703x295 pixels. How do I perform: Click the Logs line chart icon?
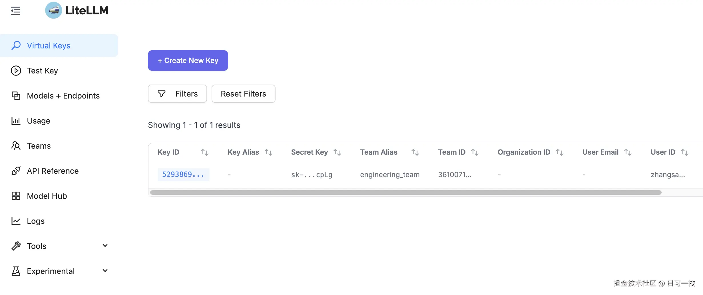point(16,221)
